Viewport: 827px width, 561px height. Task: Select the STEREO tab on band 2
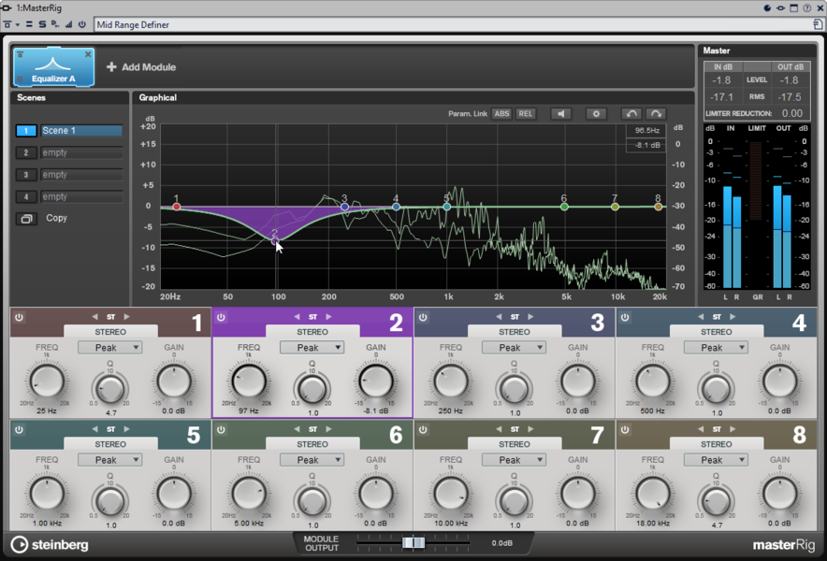tap(312, 332)
